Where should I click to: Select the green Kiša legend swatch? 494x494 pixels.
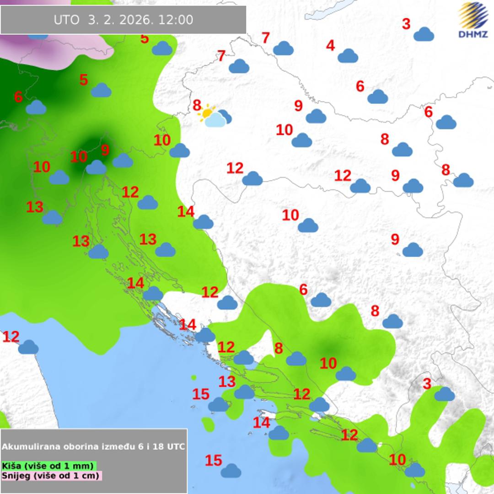coord(49,466)
